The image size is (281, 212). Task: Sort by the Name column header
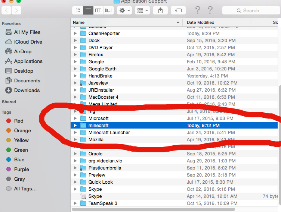tap(127, 22)
